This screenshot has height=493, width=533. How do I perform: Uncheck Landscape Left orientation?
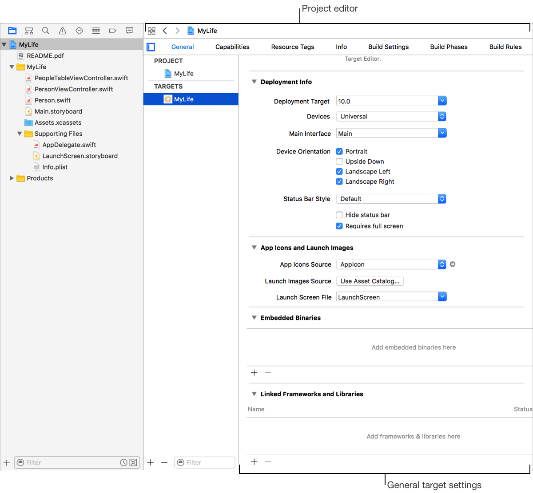click(x=339, y=172)
